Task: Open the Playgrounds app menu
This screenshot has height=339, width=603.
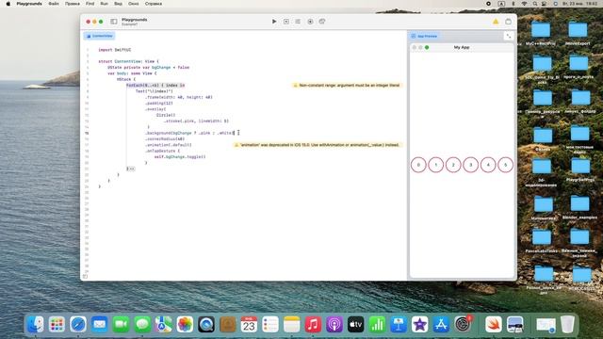Action: (x=29, y=4)
